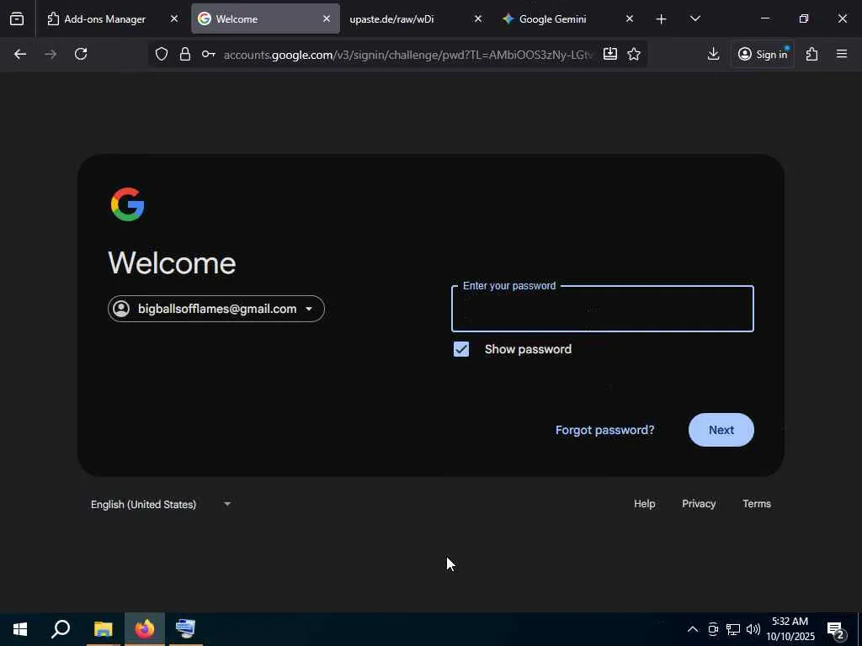Close the Google Gemini tab
The width and height of the screenshot is (862, 646).
[x=630, y=19]
